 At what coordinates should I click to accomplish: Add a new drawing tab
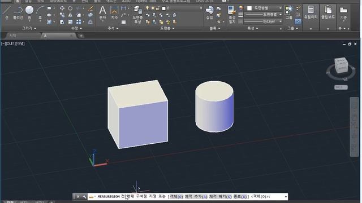(x=81, y=36)
